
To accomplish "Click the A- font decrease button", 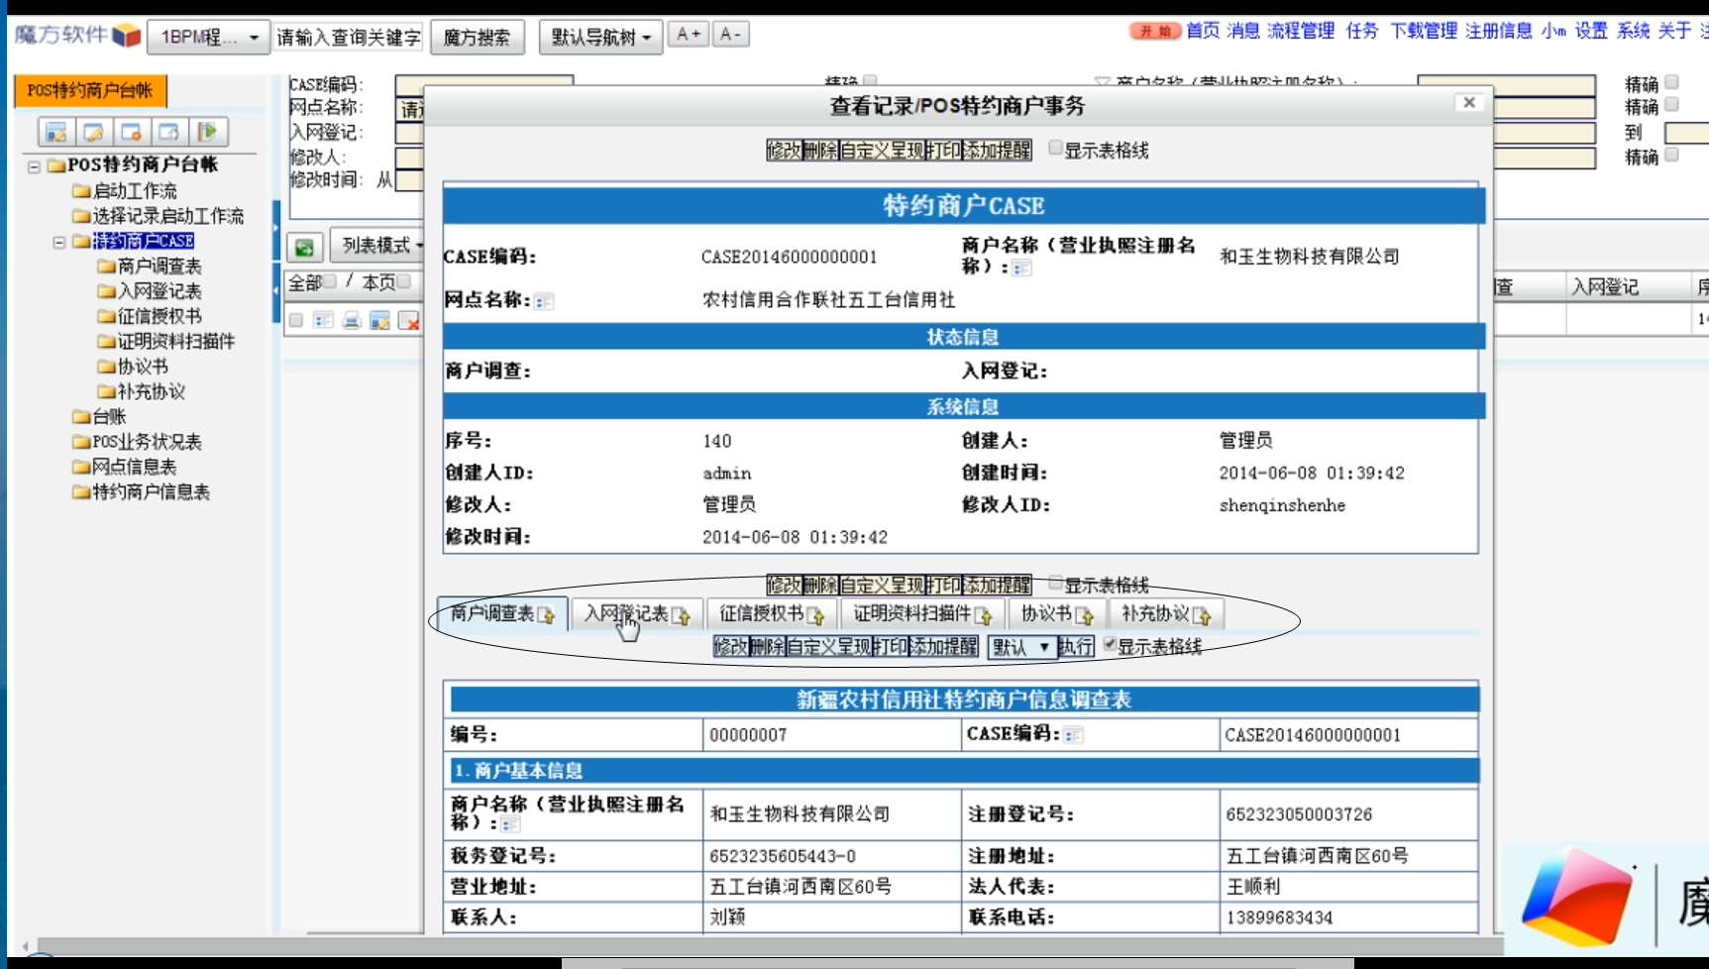I will 730,35.
